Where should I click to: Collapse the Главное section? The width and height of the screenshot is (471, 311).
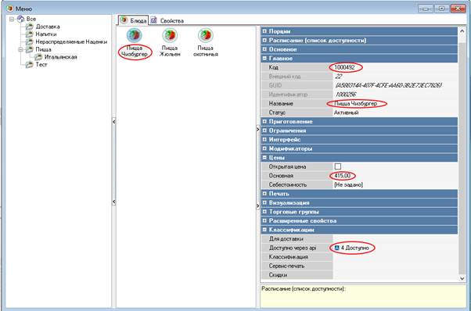tap(264, 58)
